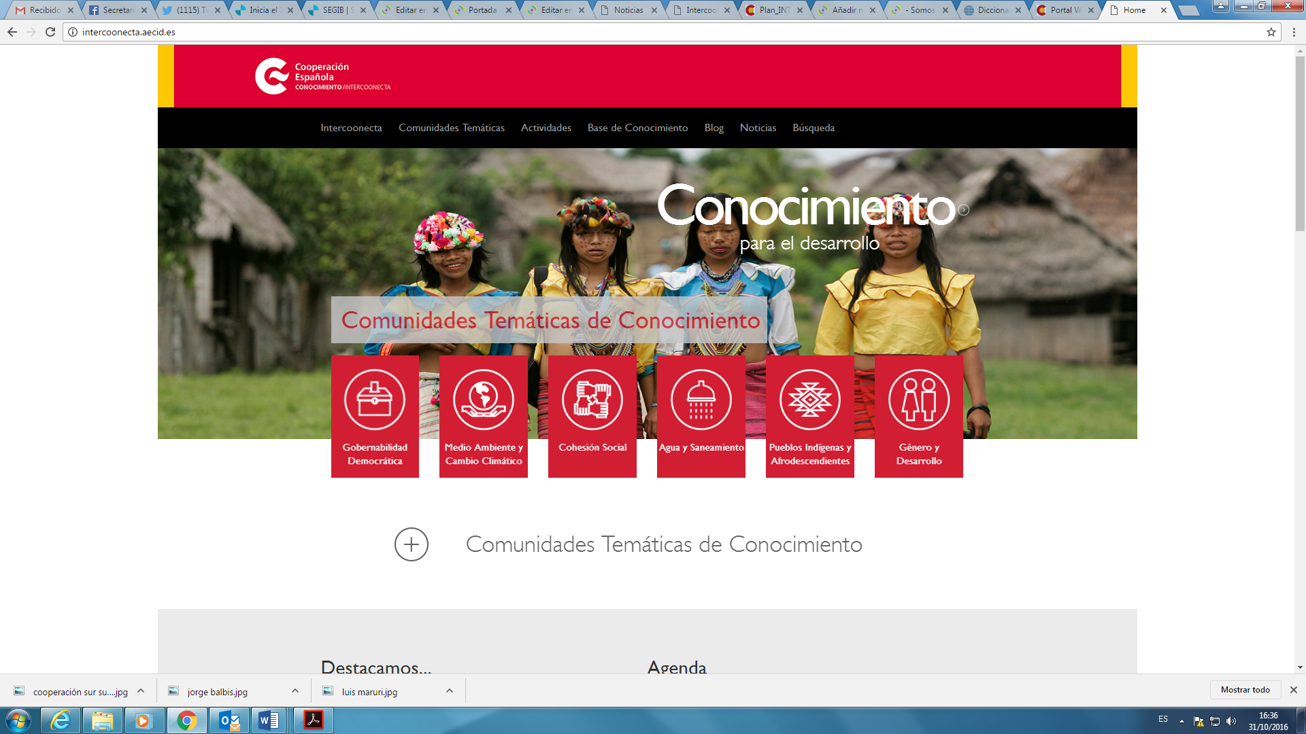Switch to Word in taskbar

coord(269,720)
